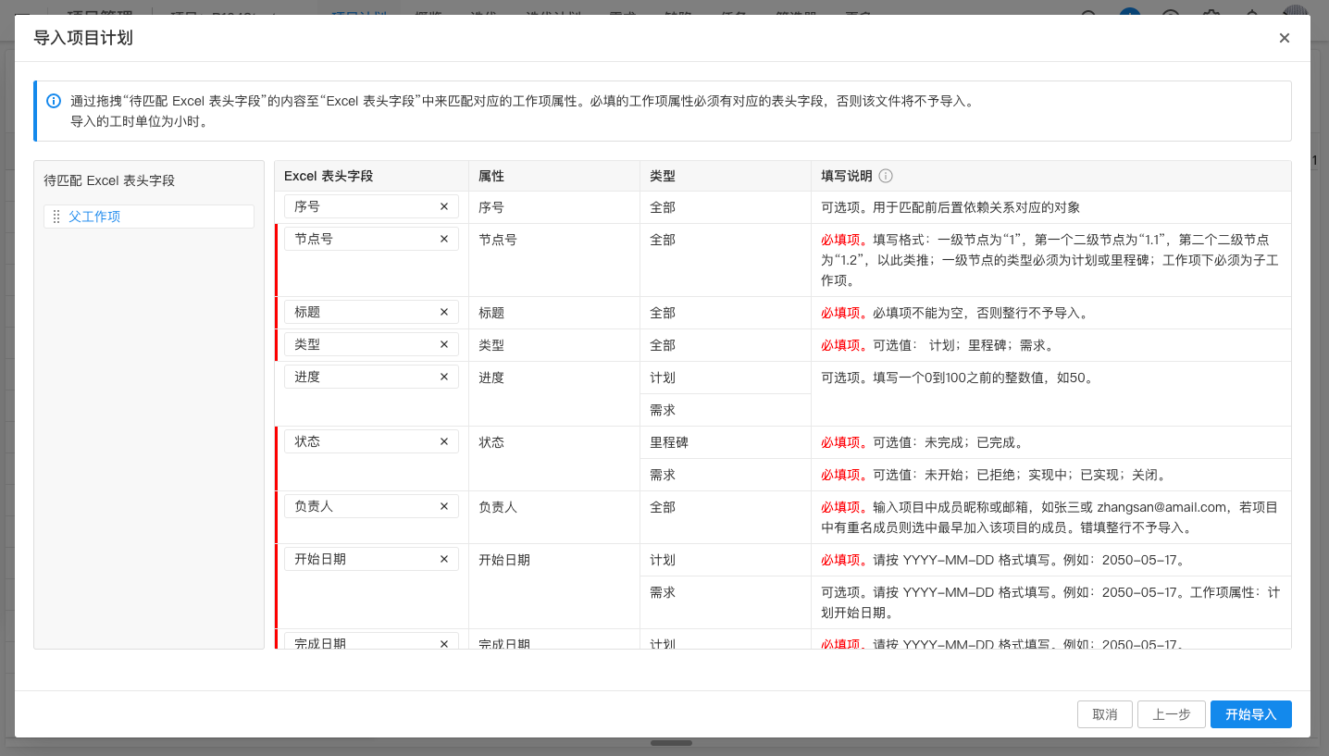
Task: Click the 导入项目计划 dialog title
Action: pos(83,38)
